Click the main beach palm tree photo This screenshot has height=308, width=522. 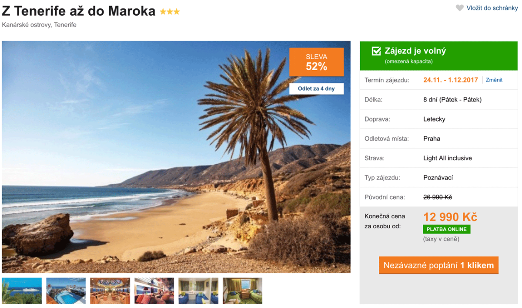(x=176, y=157)
